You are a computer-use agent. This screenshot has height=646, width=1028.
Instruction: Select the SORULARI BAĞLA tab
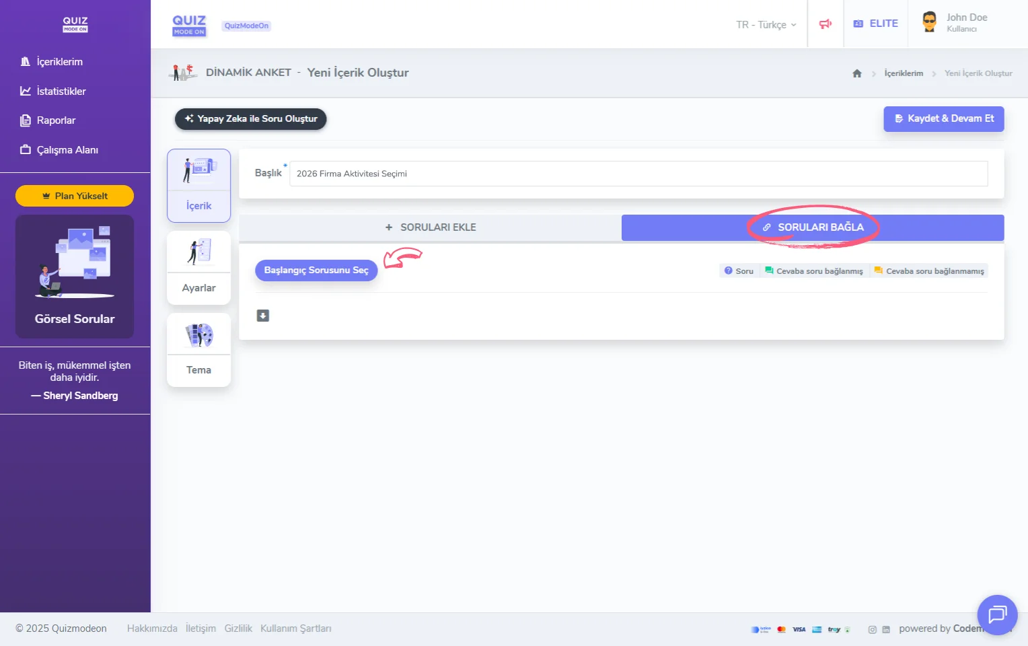click(813, 227)
